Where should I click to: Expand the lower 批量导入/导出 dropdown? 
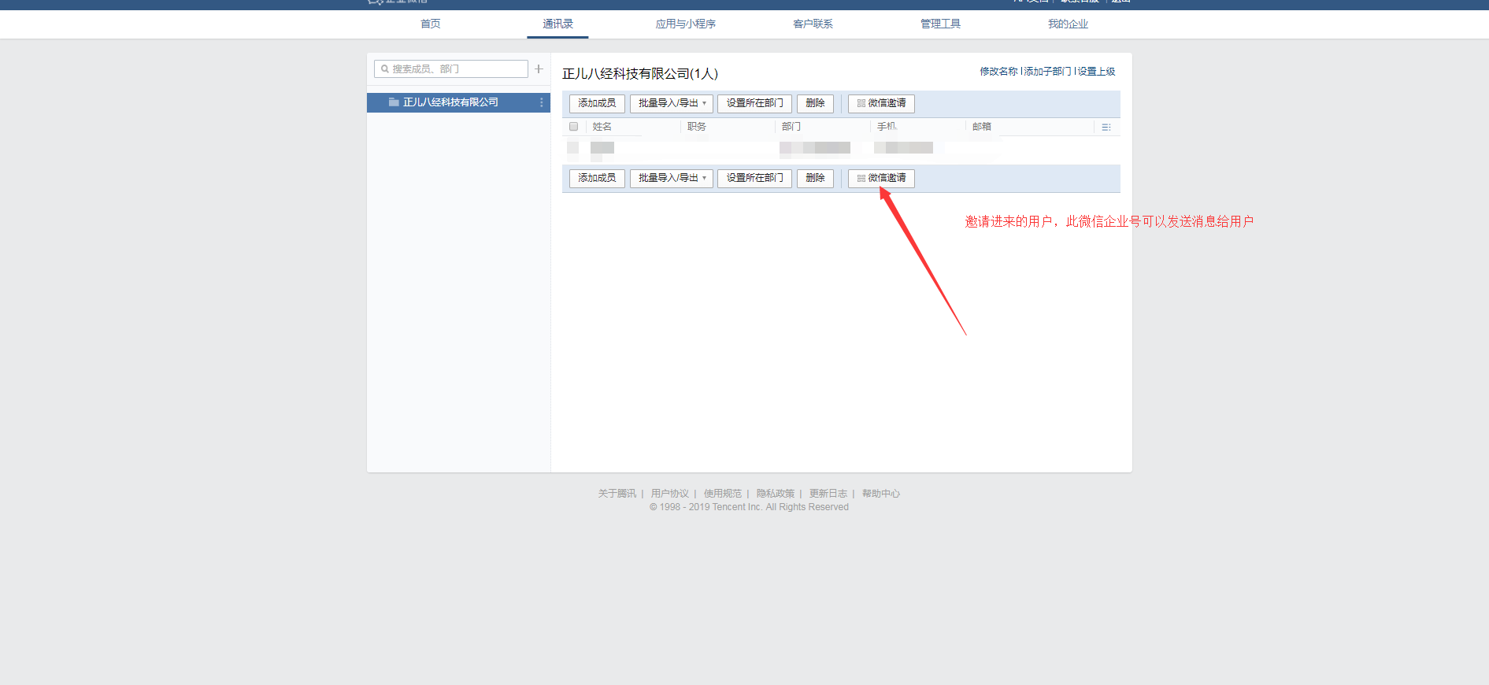(x=672, y=178)
